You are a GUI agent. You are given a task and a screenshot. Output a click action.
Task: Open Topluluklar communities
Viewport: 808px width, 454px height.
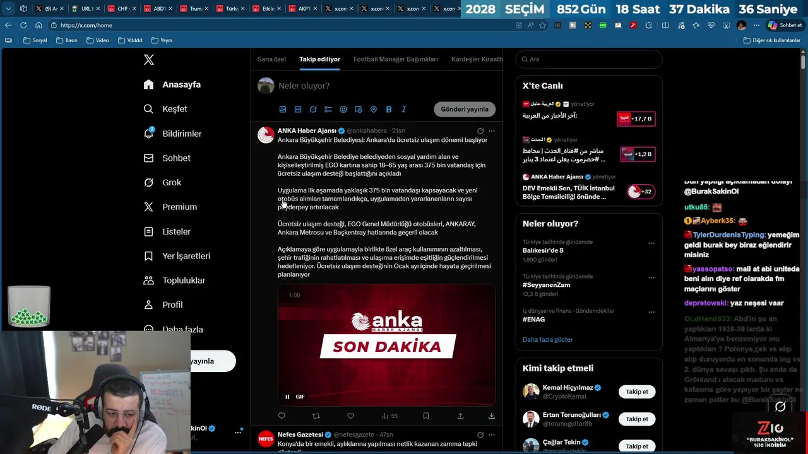tap(174, 280)
